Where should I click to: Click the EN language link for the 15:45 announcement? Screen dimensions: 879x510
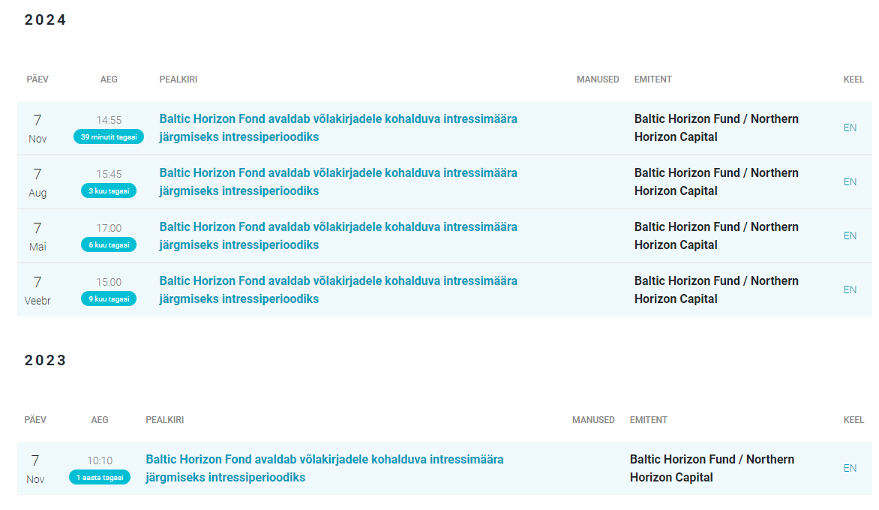(x=850, y=181)
